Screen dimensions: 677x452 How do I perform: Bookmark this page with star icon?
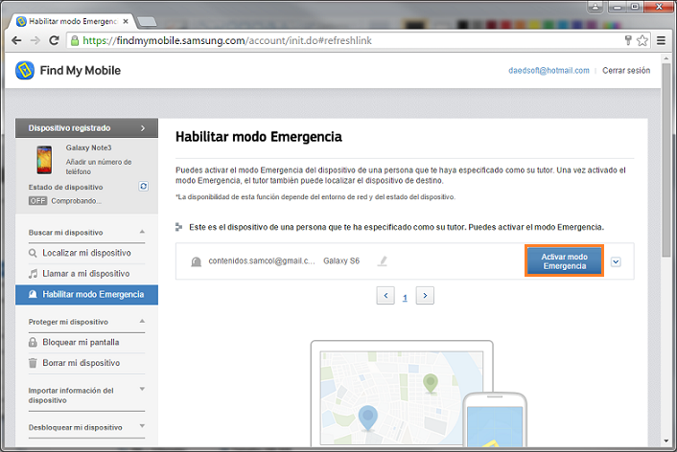(x=642, y=40)
